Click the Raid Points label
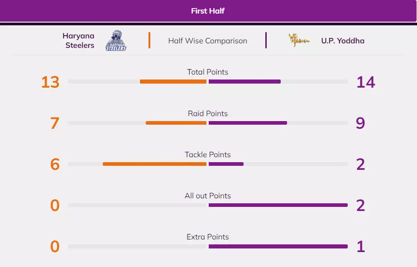Viewport: 417px width, 267px height. 208,113
